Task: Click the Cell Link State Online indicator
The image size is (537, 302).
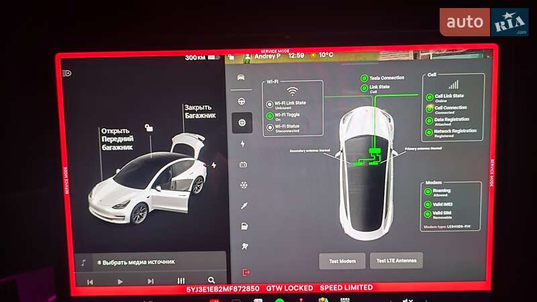Action: coord(430,97)
